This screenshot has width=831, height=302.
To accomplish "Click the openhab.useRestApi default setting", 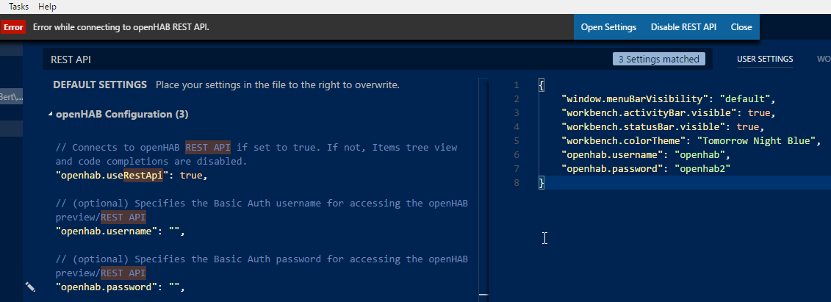I will pyautogui.click(x=132, y=176).
